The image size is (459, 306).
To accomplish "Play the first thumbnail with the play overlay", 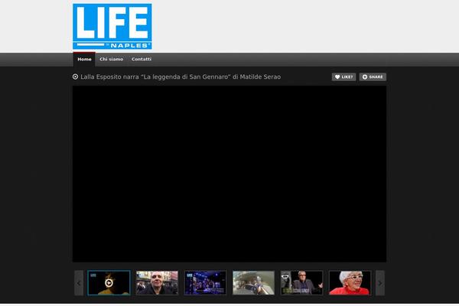I will 109,283.
